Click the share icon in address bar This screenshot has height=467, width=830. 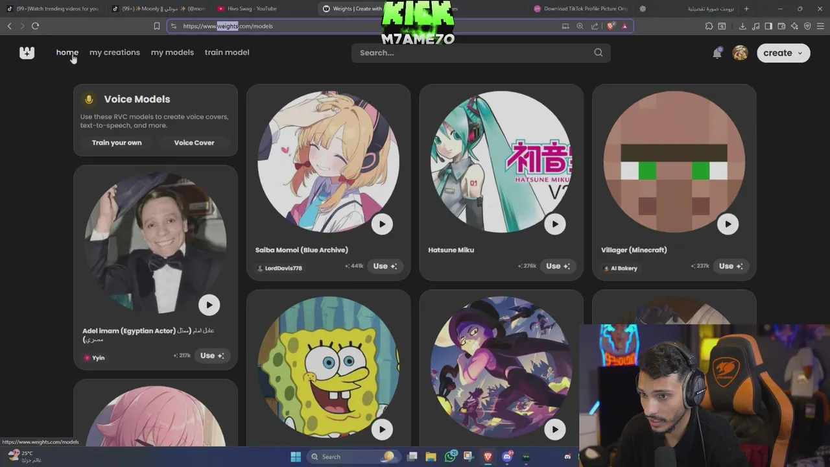[595, 26]
